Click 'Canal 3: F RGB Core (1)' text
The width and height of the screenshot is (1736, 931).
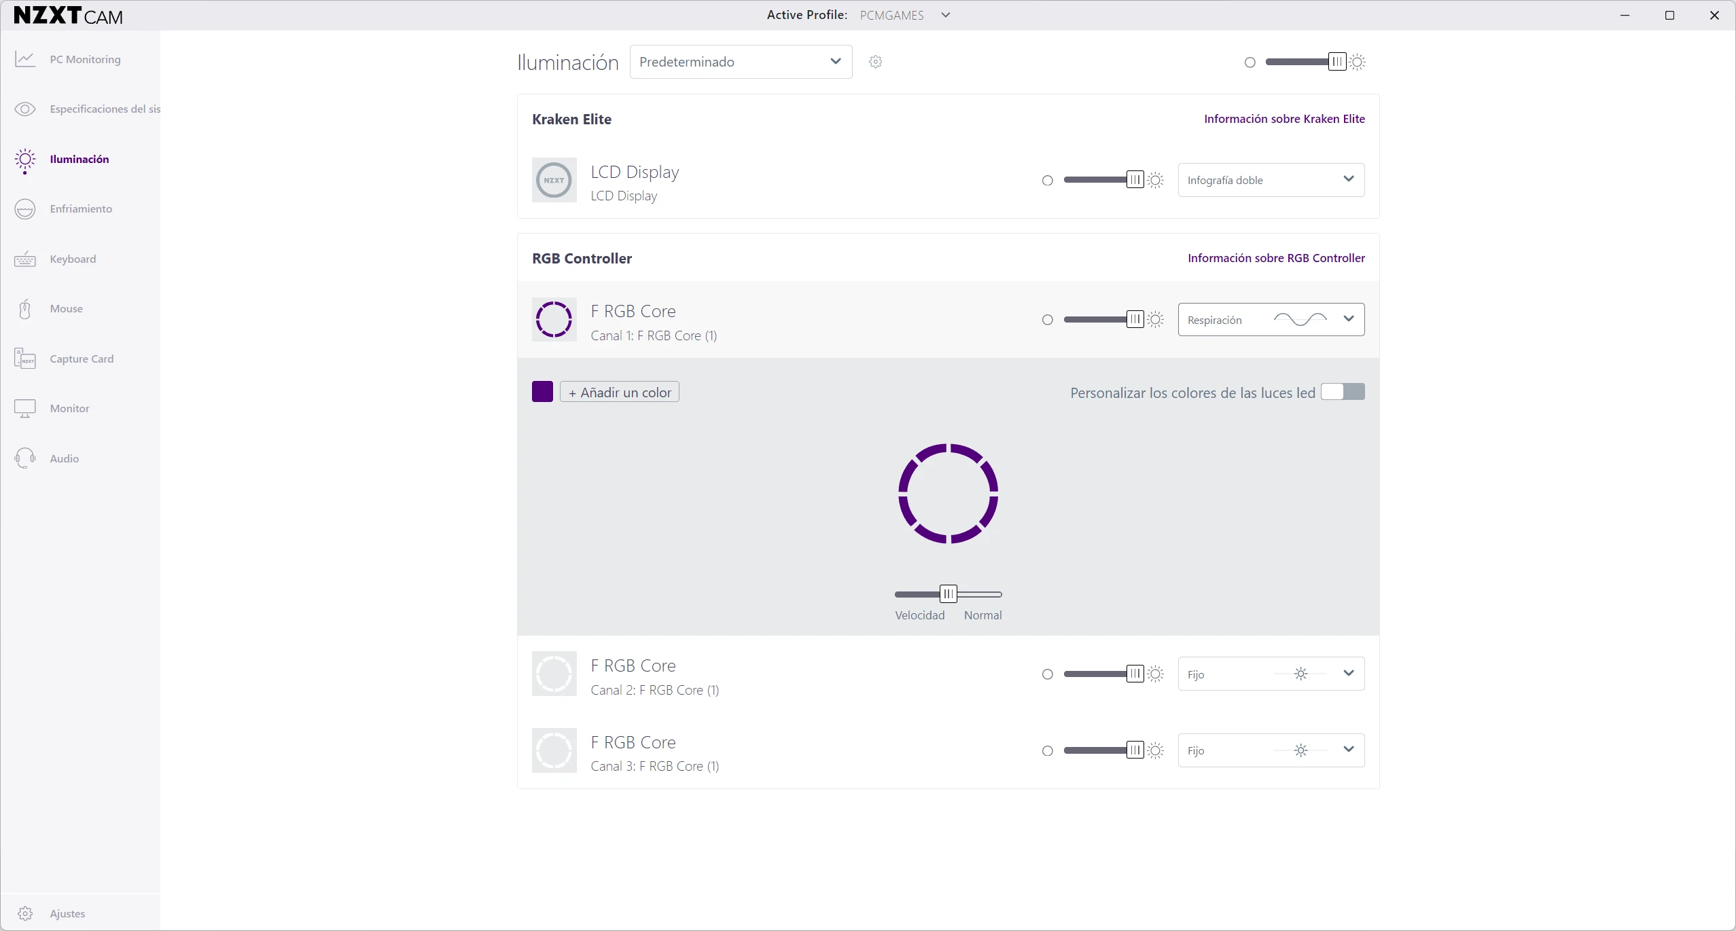coord(654,766)
